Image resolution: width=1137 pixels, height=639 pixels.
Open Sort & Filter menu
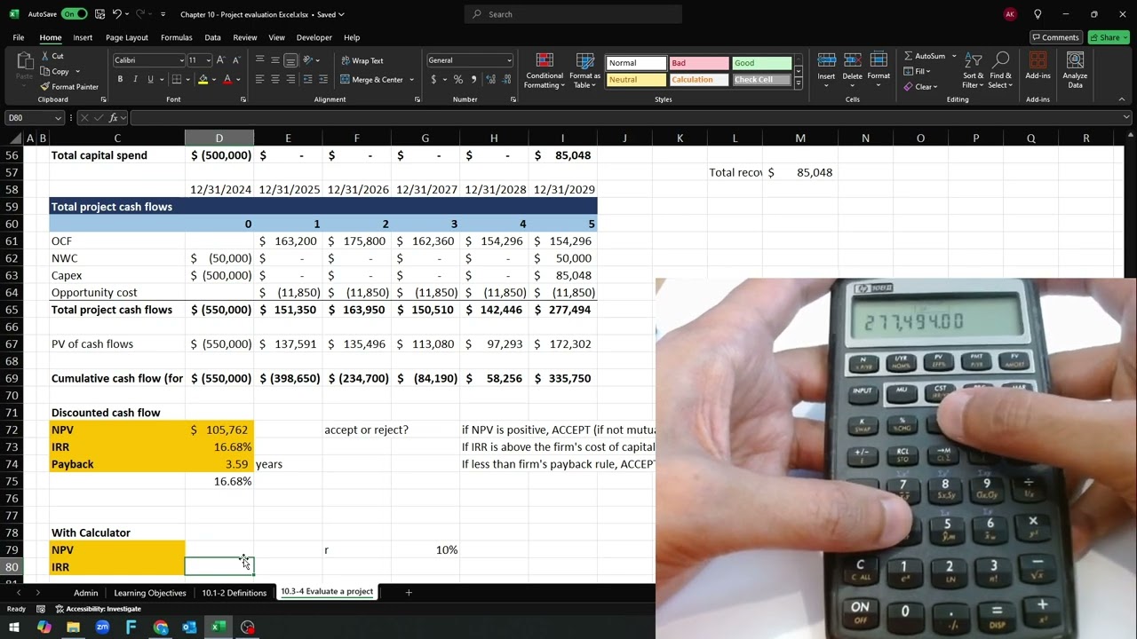tap(973, 71)
